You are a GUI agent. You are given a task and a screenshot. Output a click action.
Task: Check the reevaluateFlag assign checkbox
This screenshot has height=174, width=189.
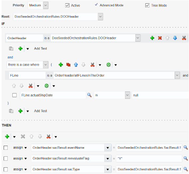(6, 158)
